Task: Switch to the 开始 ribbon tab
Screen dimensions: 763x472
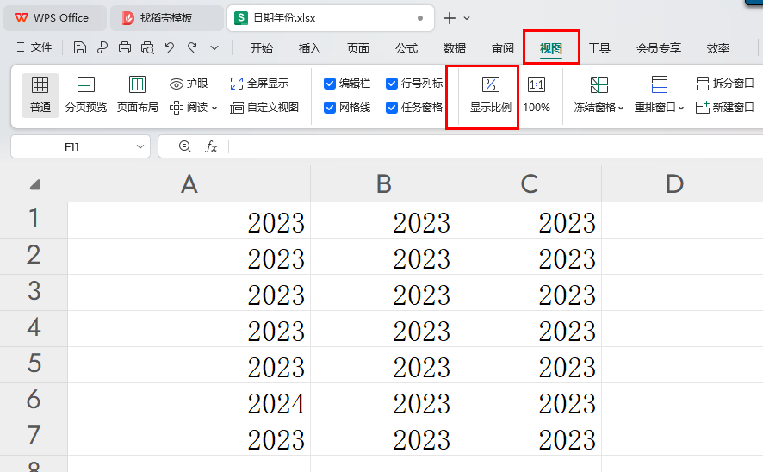Action: pyautogui.click(x=262, y=48)
